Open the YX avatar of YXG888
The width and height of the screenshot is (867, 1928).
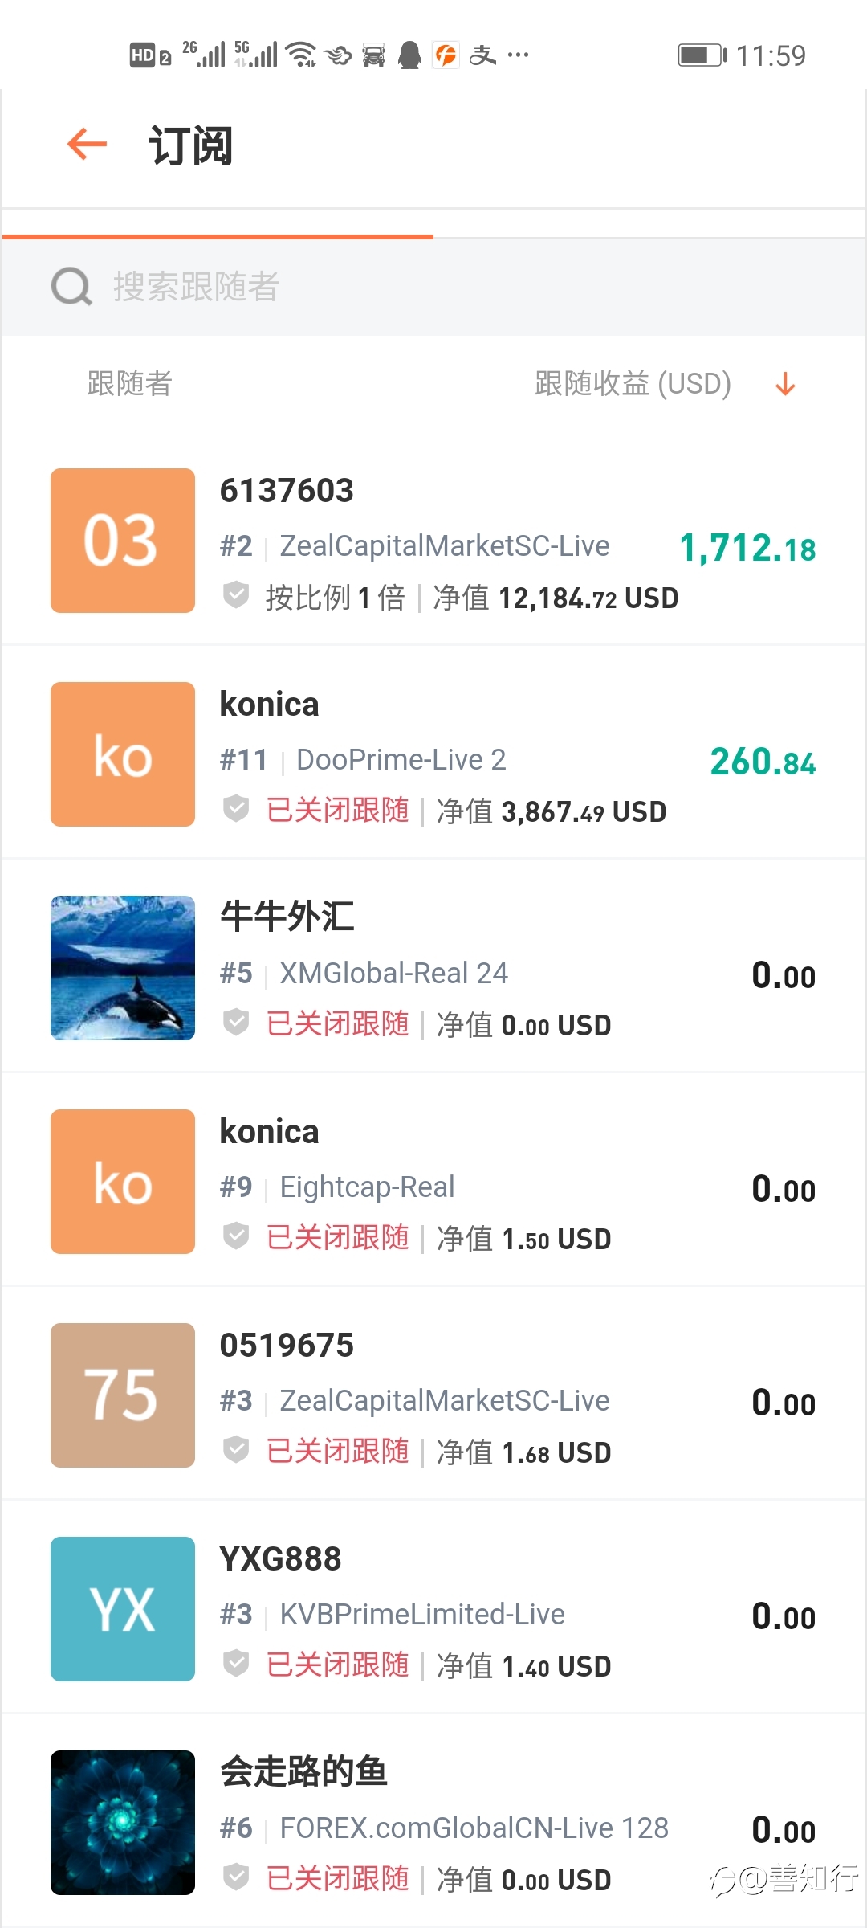pos(123,1609)
